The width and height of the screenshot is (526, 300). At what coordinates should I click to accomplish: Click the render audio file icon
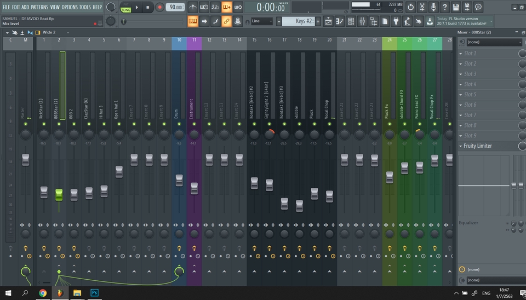click(467, 7)
